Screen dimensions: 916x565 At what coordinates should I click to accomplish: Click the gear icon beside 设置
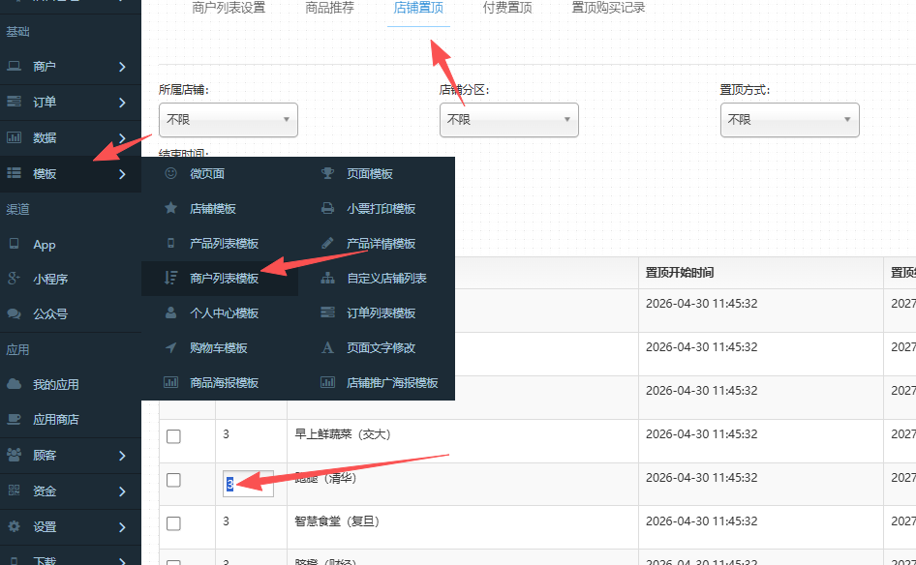point(15,527)
